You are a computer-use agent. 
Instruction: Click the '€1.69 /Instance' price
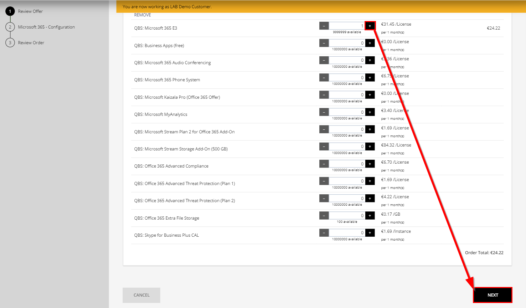point(396,231)
